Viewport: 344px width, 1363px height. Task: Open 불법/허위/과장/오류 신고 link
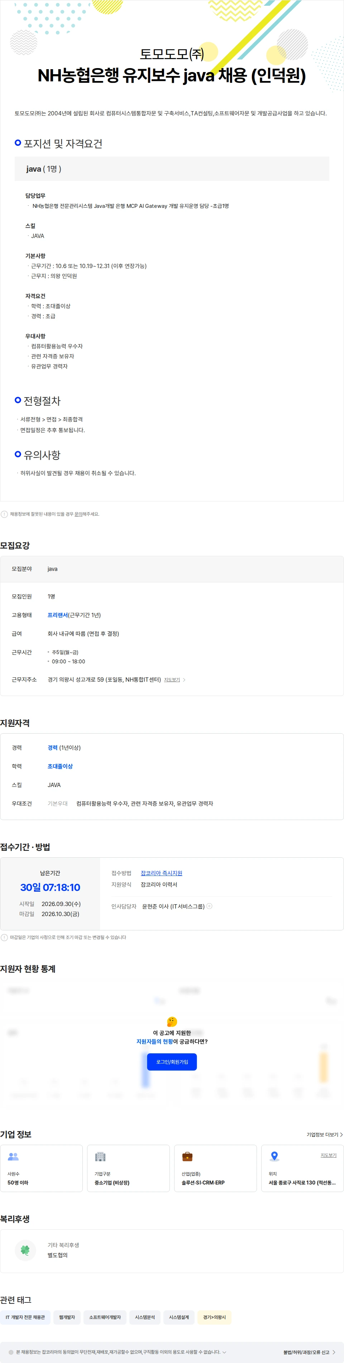coord(306,1352)
